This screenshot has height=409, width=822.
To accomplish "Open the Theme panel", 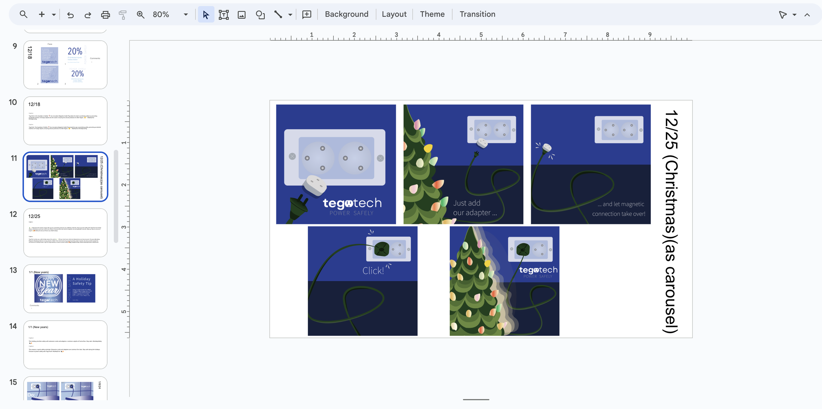I will click(432, 14).
